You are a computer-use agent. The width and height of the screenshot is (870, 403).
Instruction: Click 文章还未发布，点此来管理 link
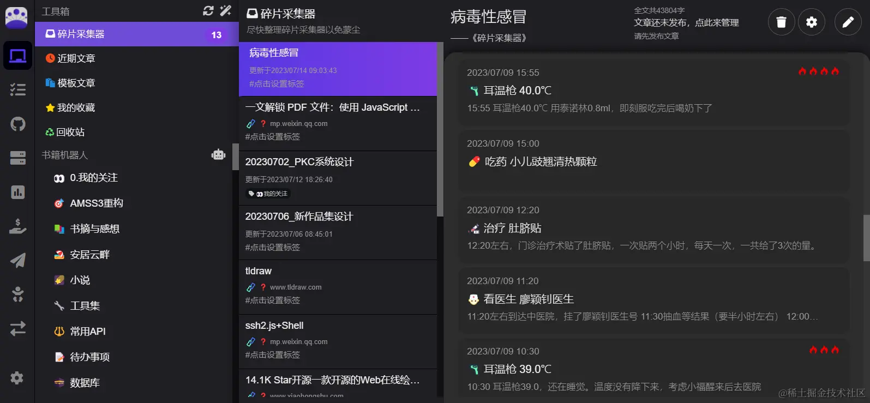pyautogui.click(x=686, y=22)
